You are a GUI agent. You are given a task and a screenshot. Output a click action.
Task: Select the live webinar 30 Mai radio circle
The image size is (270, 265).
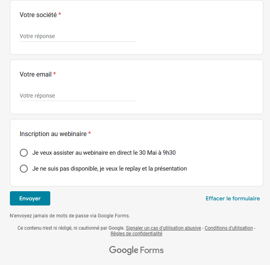point(24,153)
